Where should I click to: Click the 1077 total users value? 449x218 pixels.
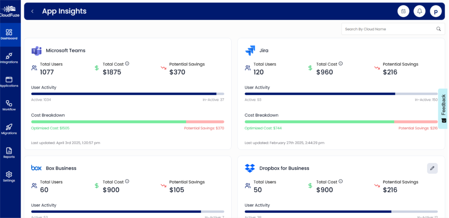click(47, 72)
